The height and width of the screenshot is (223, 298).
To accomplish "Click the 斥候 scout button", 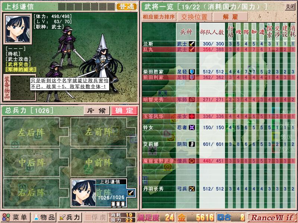I will pyautogui.click(x=97, y=110).
